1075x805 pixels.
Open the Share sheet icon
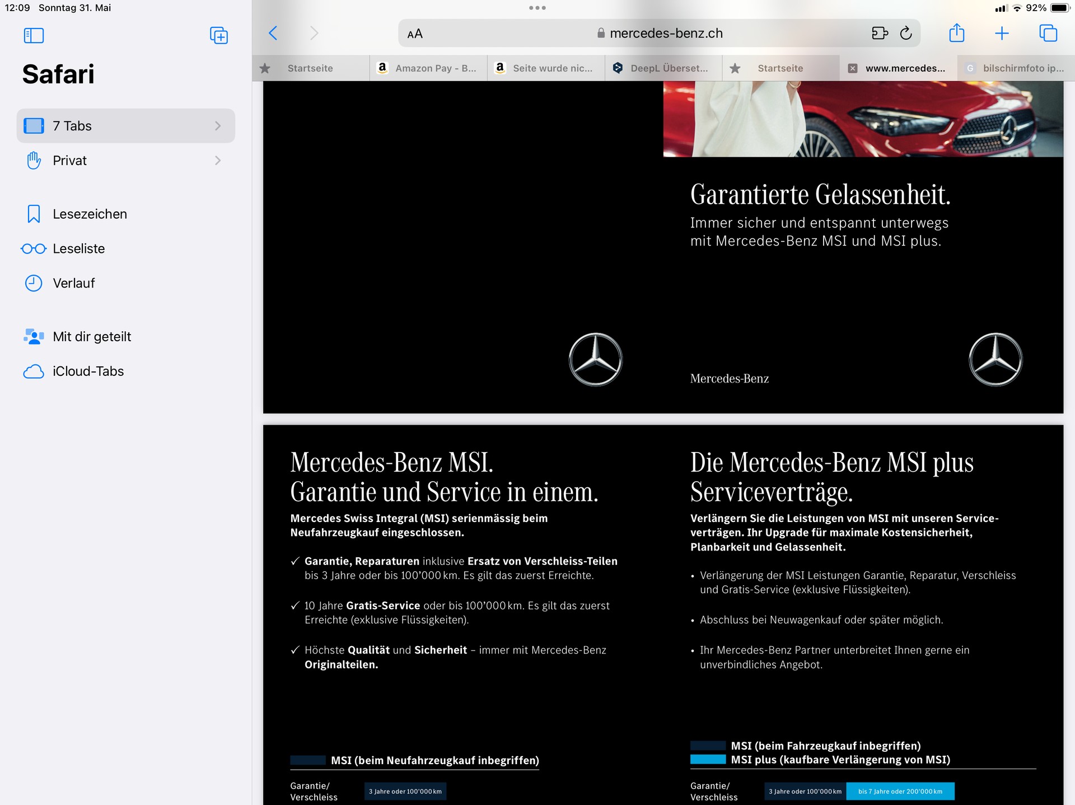[957, 33]
